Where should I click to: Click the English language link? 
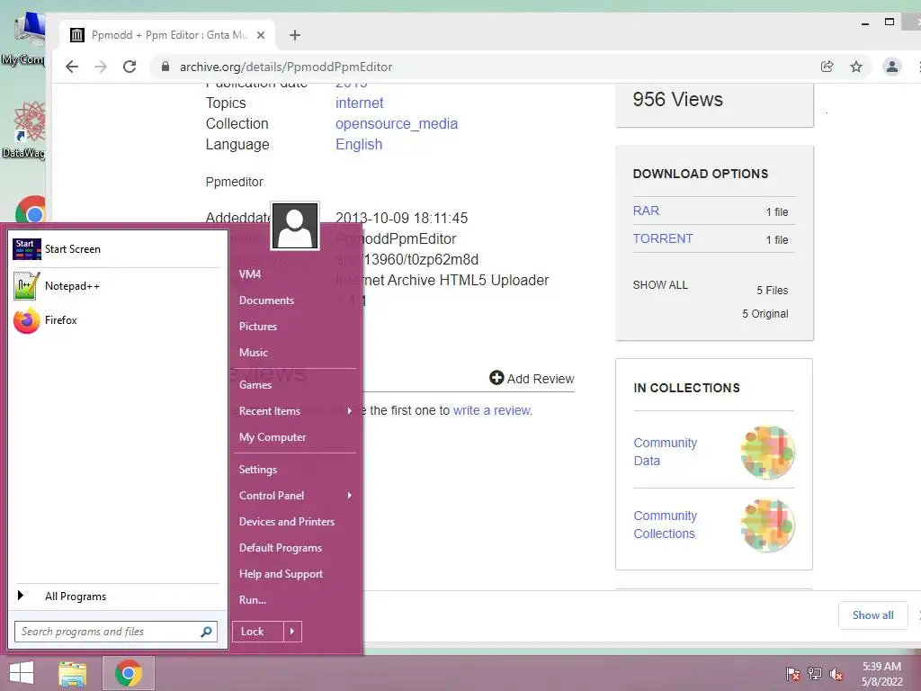pos(359,145)
